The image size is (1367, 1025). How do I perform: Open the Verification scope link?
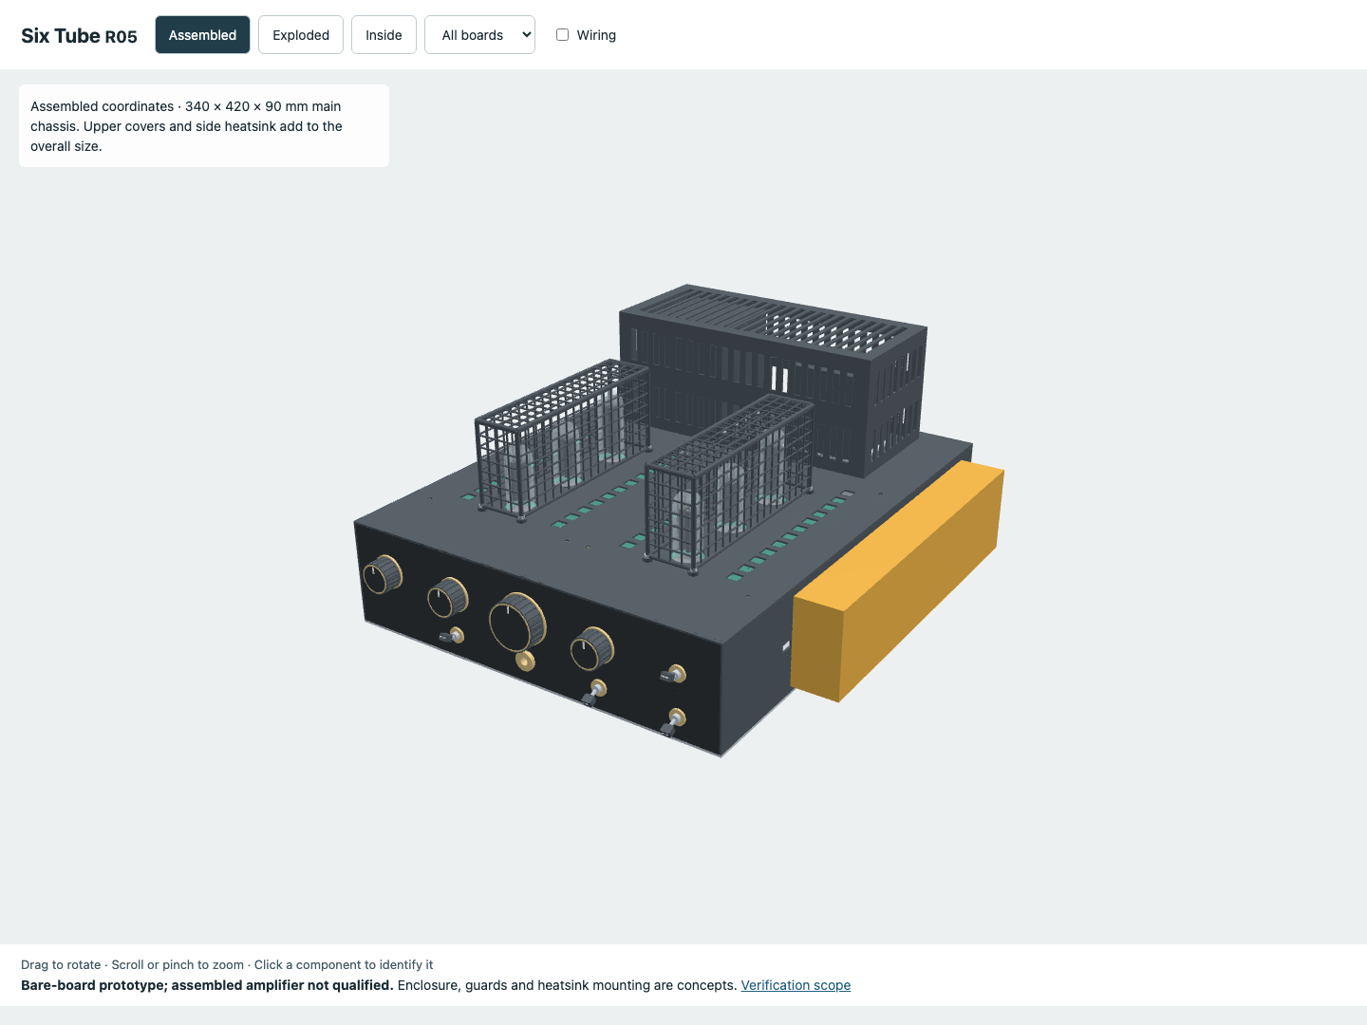[x=796, y=985]
